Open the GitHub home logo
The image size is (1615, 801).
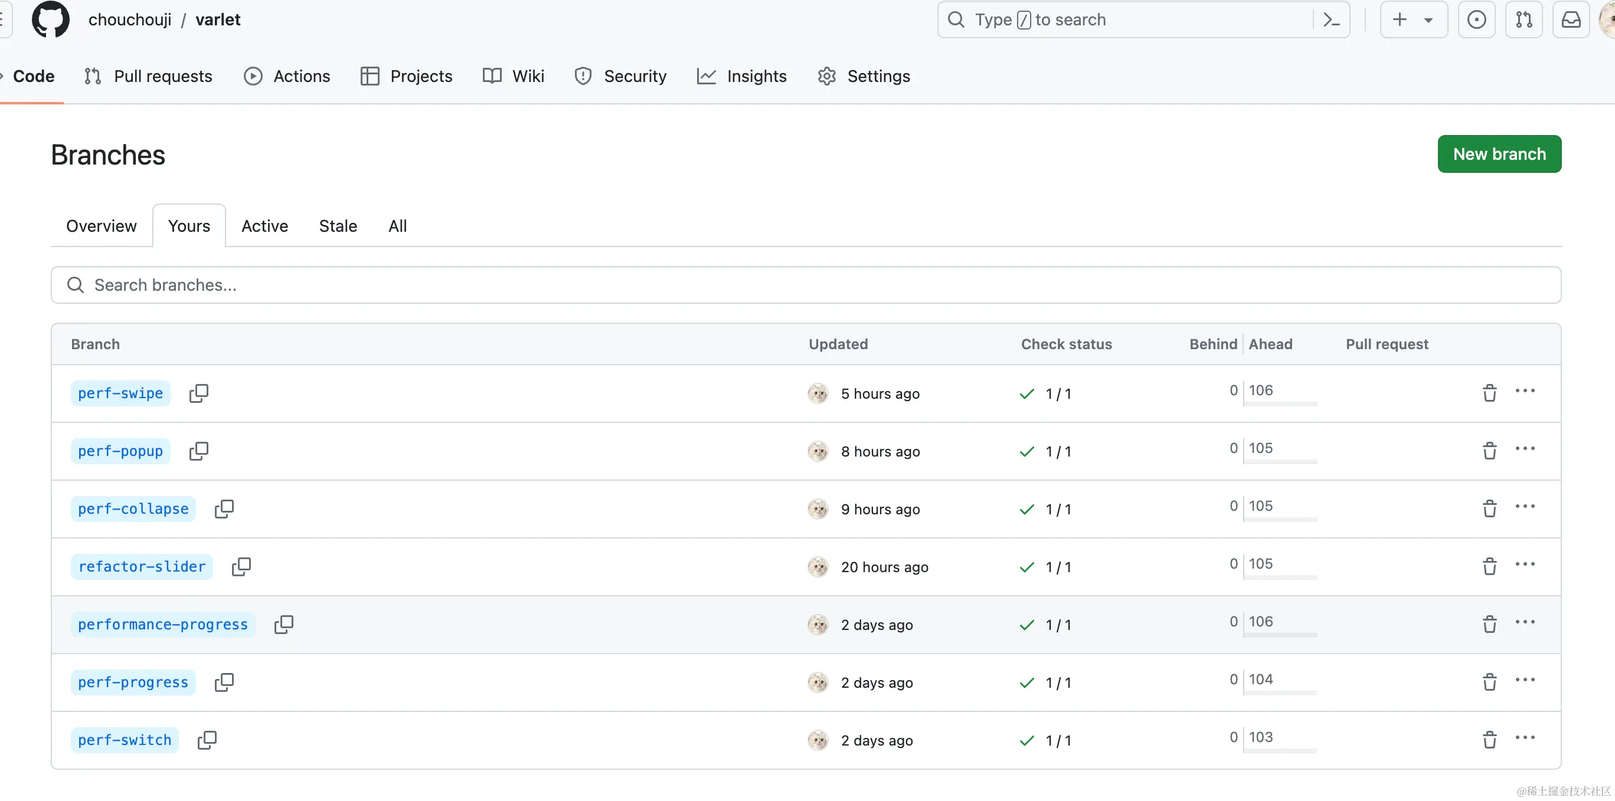50,19
